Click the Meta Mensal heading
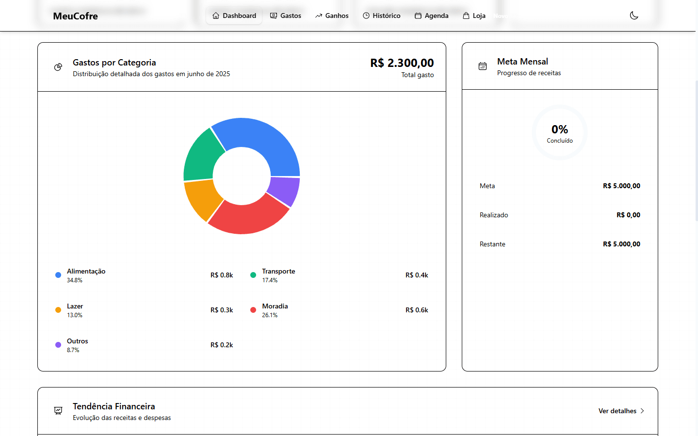The image size is (698, 436). (x=522, y=62)
